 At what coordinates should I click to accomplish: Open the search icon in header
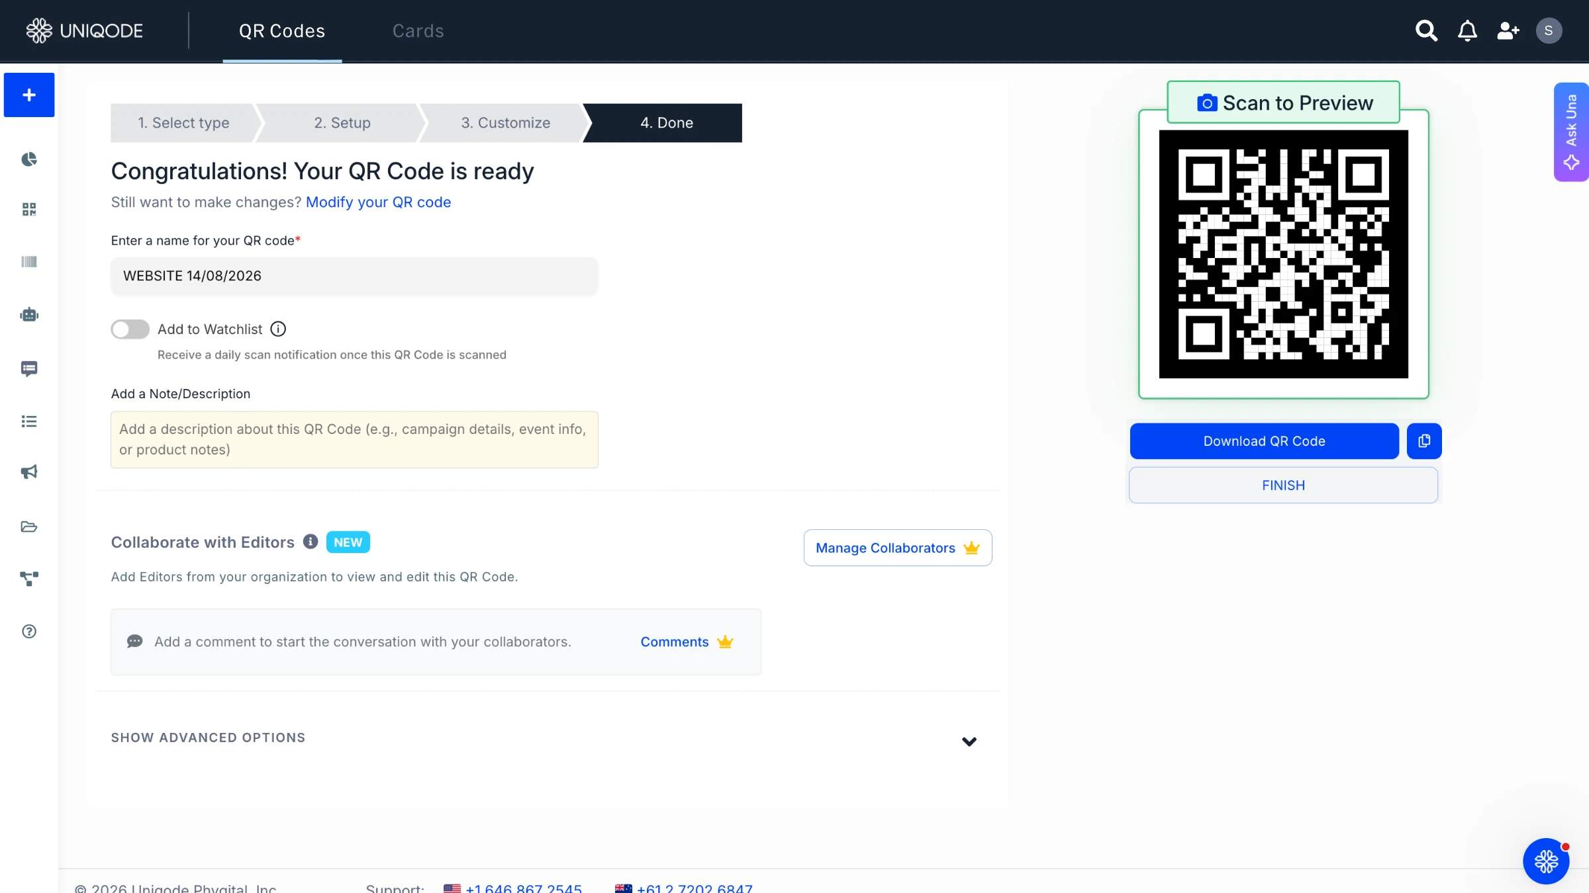[x=1426, y=30]
